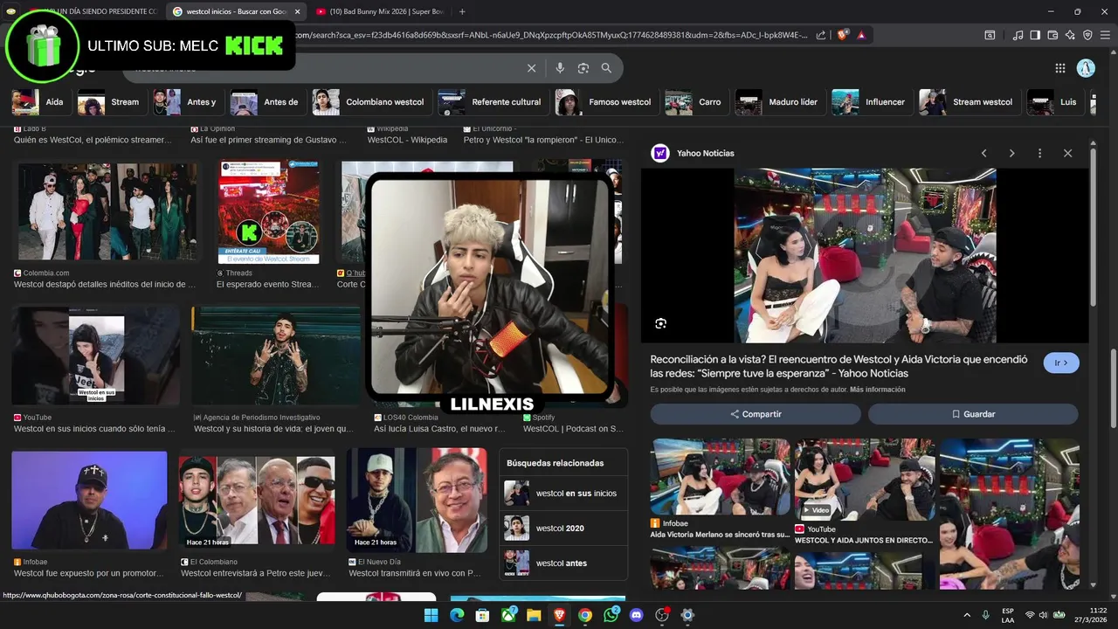
Task: Open the Windows Start menu
Action: click(x=431, y=615)
